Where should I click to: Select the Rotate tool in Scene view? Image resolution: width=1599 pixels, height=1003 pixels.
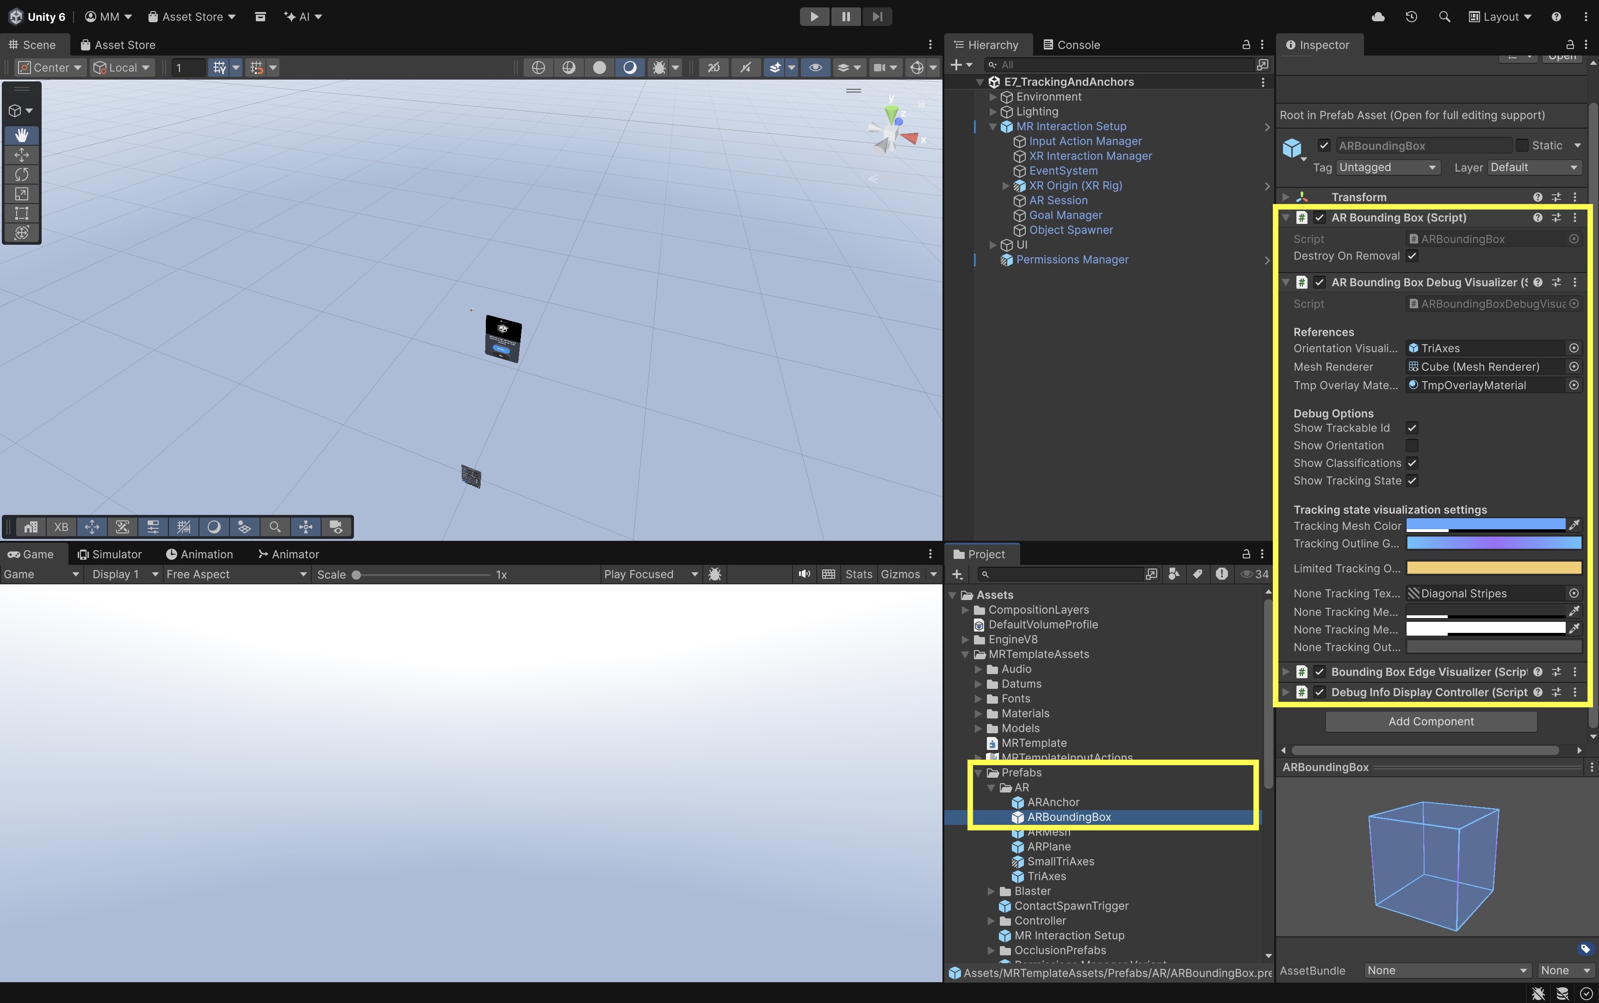(x=21, y=174)
